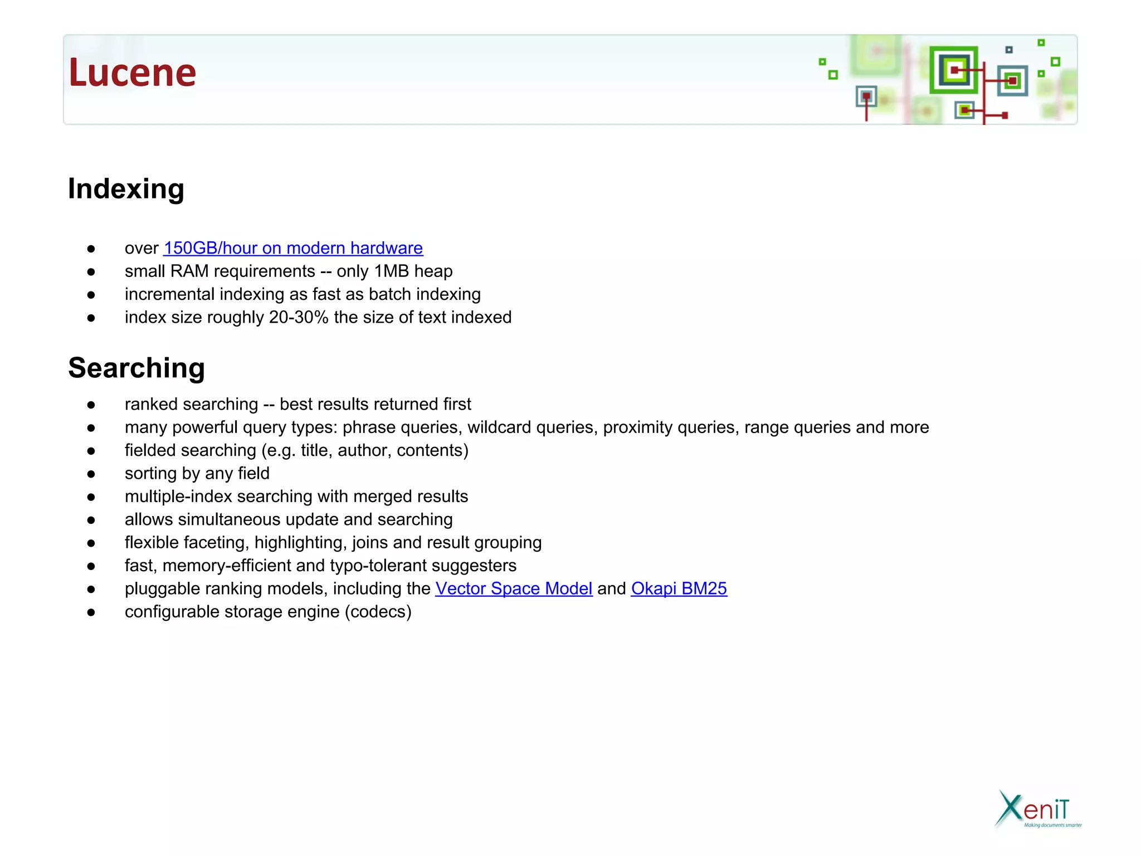Select 'sorting by any field' text
1141x856 pixels.
pos(197,473)
